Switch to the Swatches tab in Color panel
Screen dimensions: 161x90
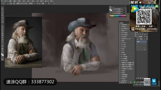click(113, 7)
